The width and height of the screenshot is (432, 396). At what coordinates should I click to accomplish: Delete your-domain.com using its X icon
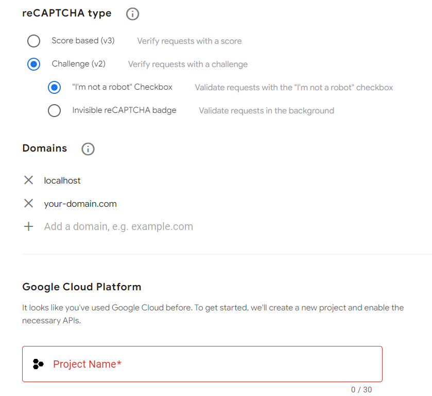[29, 203]
